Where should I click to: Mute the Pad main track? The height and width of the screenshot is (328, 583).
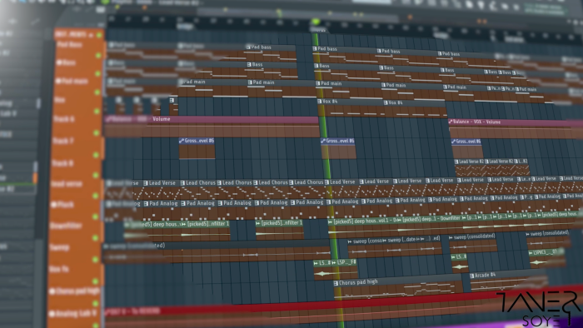[97, 92]
